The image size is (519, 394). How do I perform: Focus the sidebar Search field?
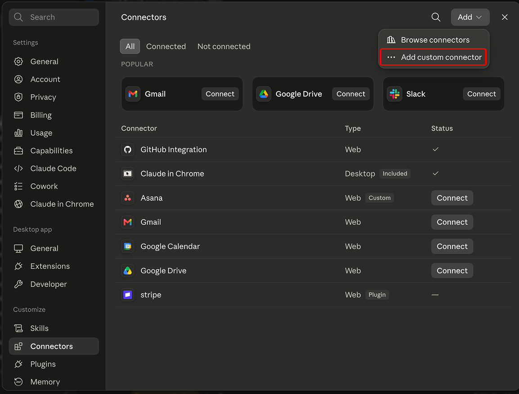coord(54,17)
